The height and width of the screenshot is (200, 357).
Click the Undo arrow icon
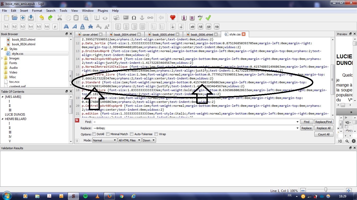pos(42,18)
